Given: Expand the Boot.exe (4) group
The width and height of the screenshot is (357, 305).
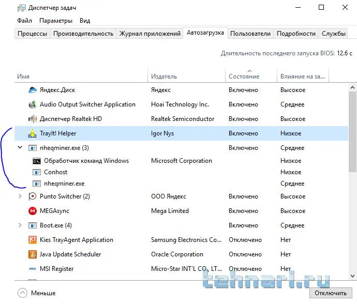Looking at the screenshot, I should [20, 225].
